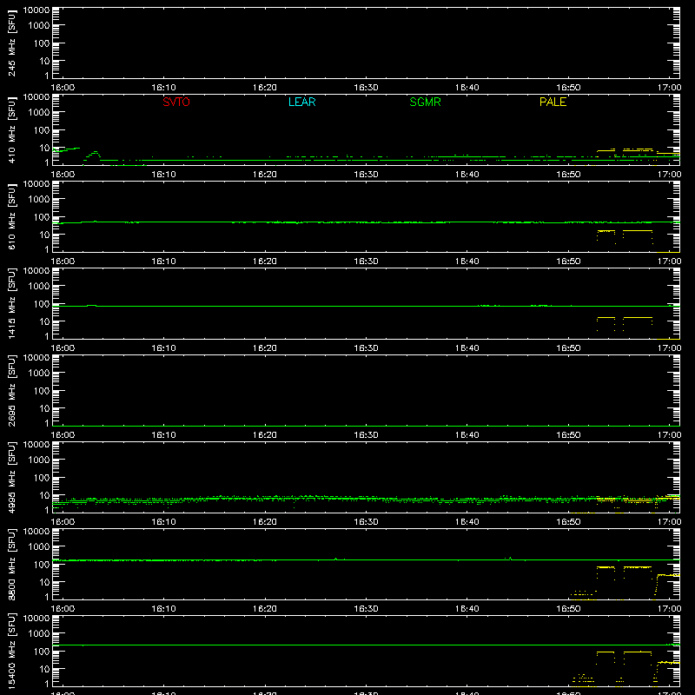Click the green SGMR station label

coord(425,102)
